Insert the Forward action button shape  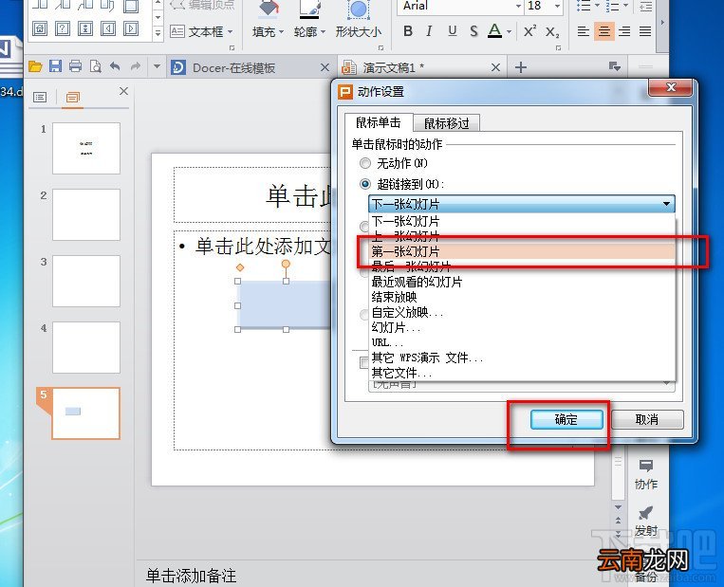point(131,29)
